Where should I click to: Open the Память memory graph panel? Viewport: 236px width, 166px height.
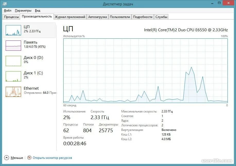(30, 46)
